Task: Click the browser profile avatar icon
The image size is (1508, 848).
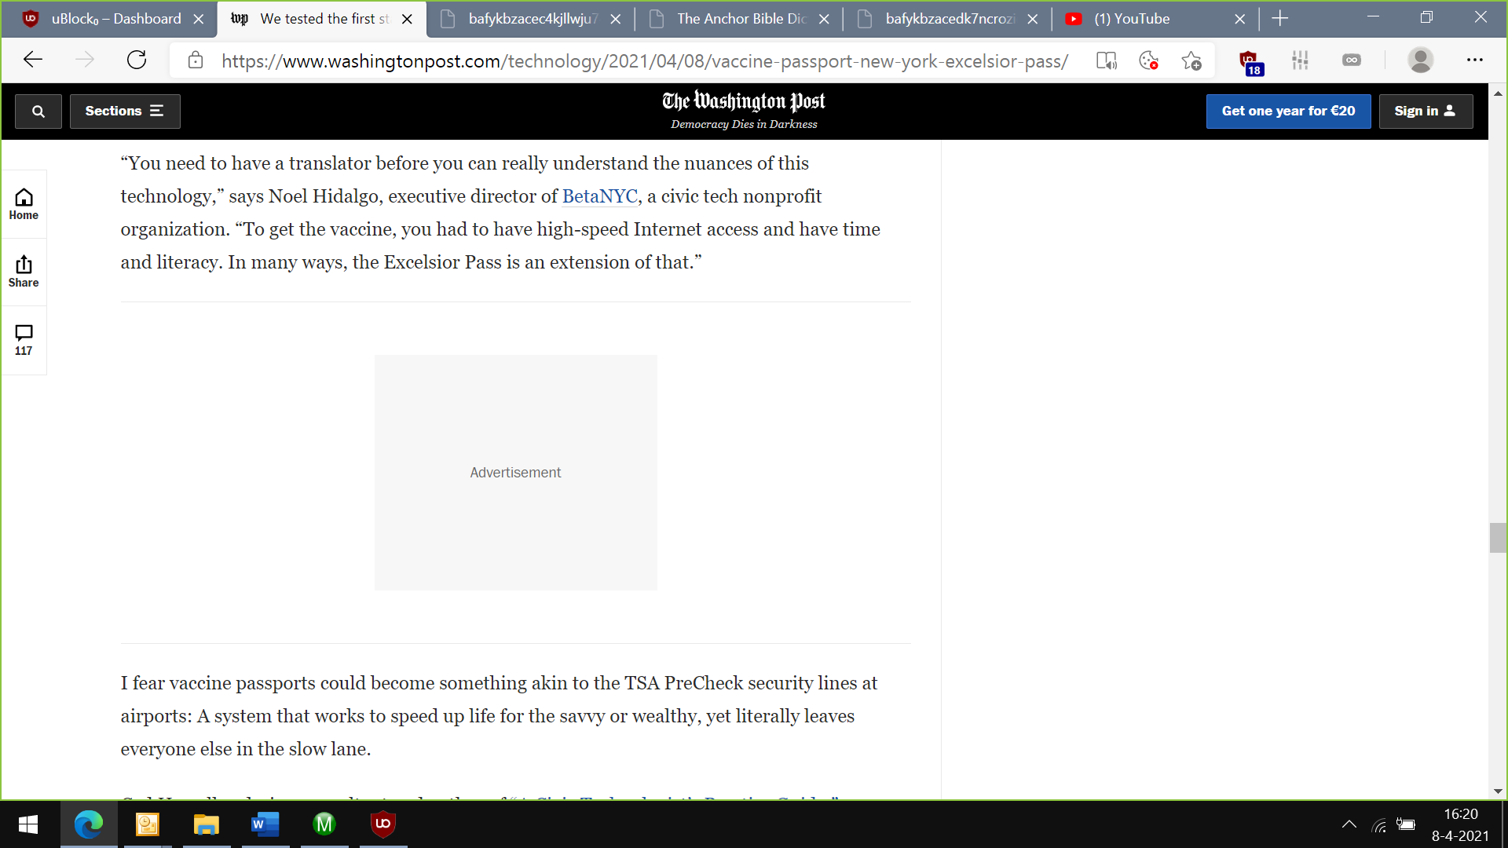Action: tap(1421, 60)
